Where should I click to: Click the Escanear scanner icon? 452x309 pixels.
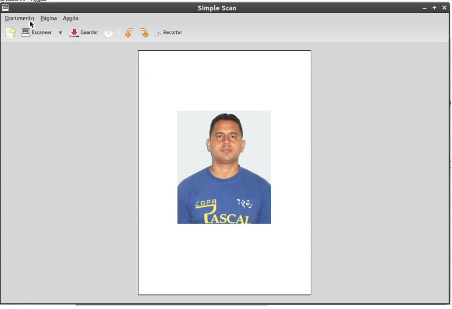pyautogui.click(x=25, y=33)
